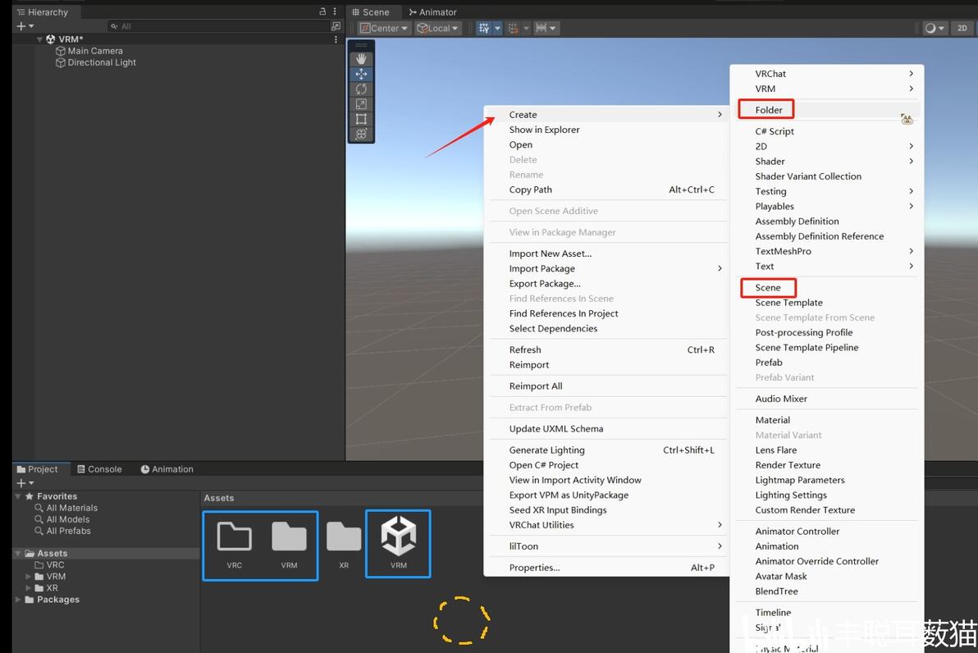Toggle the 2D view button
This screenshot has height=653, width=978.
click(962, 28)
